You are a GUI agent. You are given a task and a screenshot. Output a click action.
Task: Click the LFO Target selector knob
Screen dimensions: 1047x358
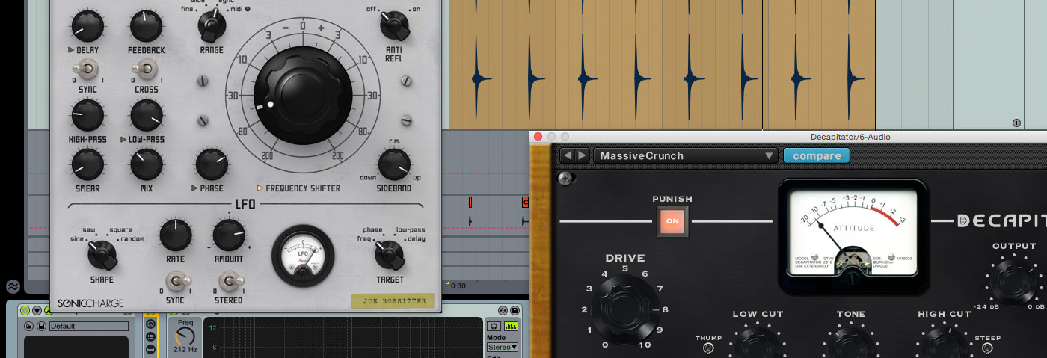point(389,255)
